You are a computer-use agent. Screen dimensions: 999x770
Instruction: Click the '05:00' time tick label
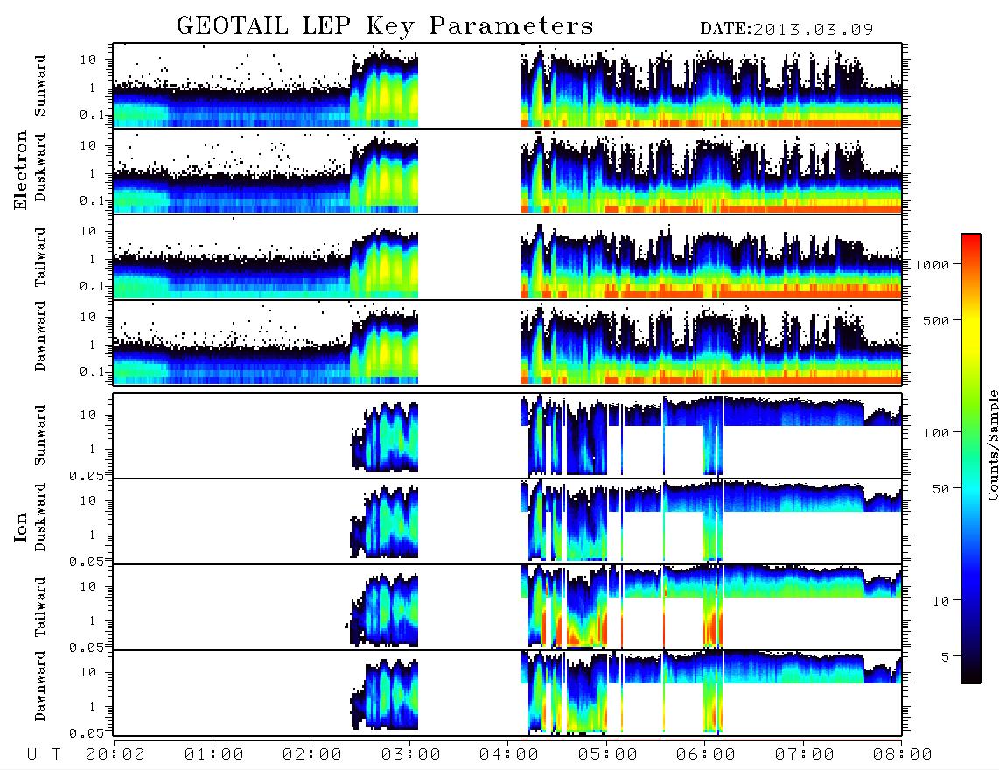click(607, 755)
